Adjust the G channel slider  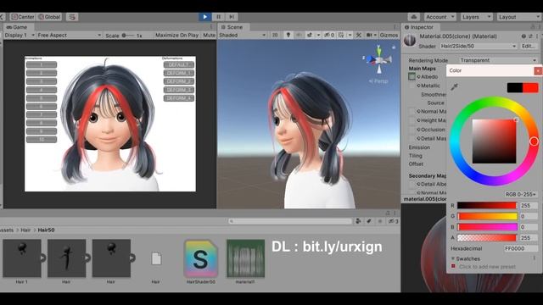(x=487, y=216)
